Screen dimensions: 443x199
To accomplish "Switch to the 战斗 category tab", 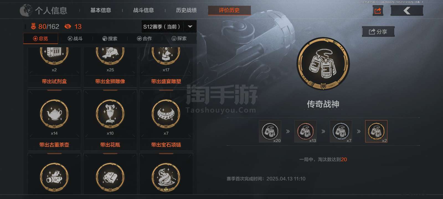I will [x=75, y=38].
